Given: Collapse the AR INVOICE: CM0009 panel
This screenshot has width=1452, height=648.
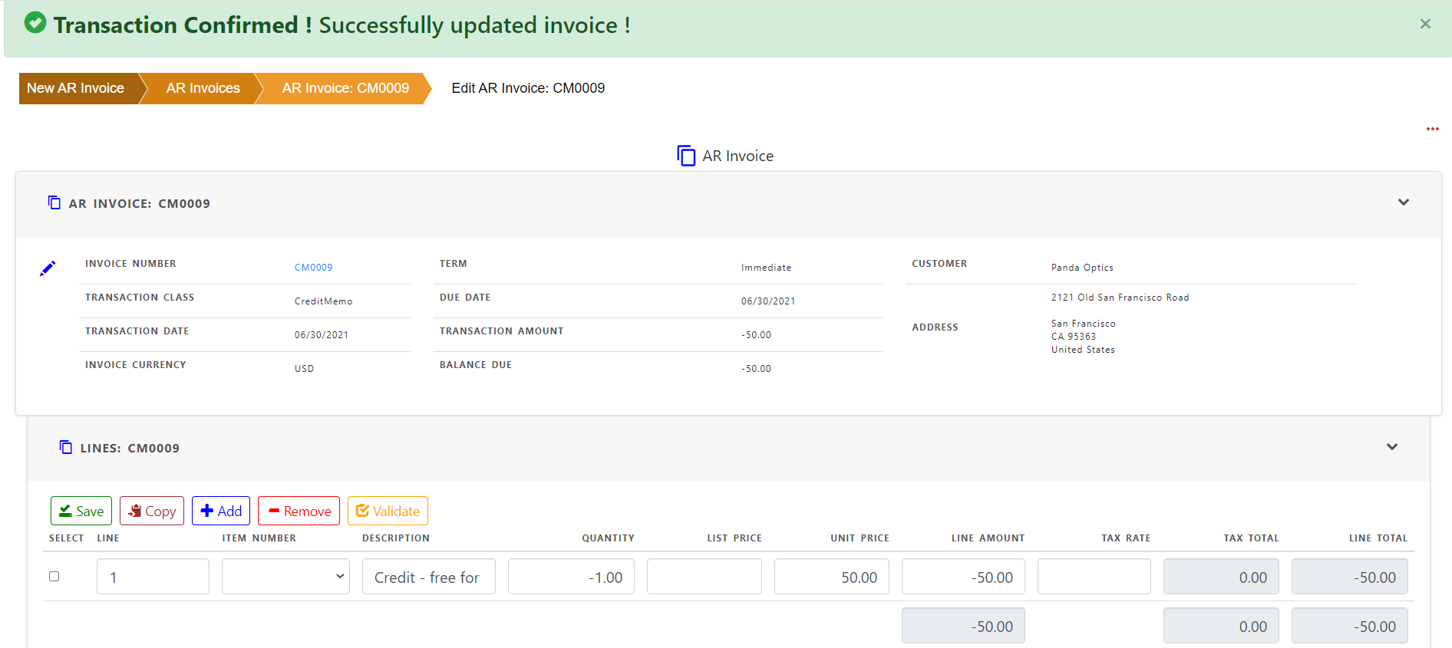Looking at the screenshot, I should click(x=1404, y=202).
